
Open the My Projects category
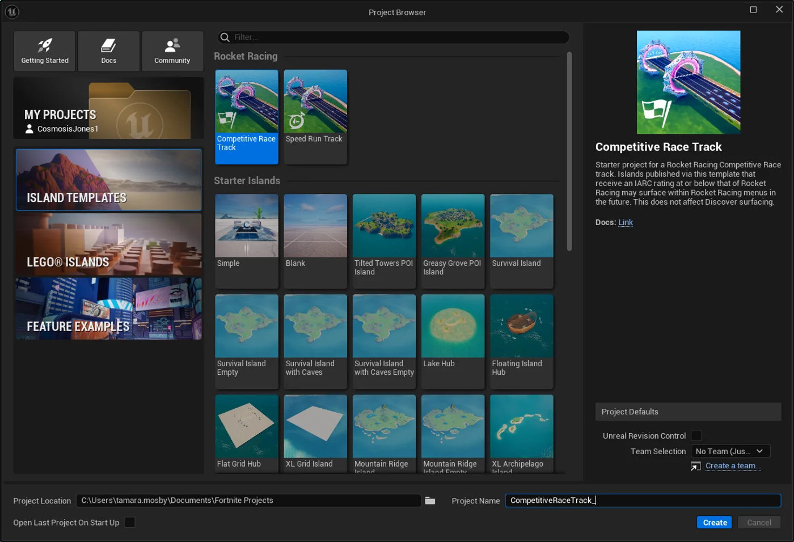tap(109, 108)
